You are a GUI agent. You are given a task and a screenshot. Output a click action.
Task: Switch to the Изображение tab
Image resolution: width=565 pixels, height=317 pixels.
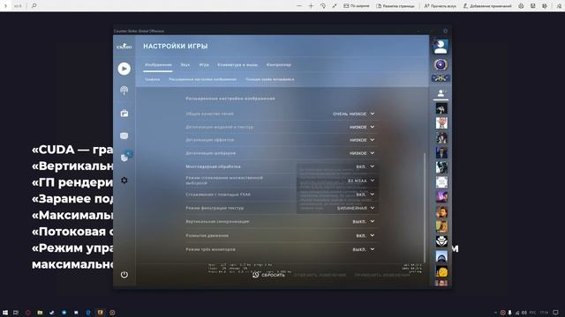(158, 65)
